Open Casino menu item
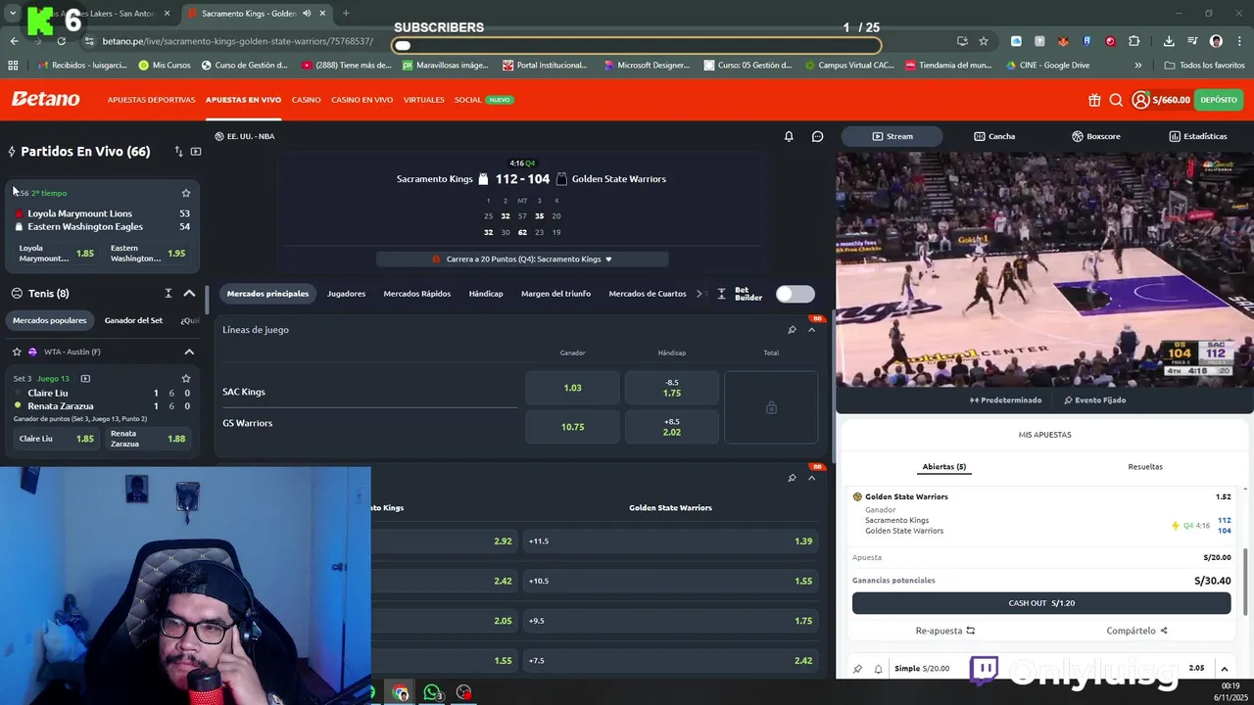This screenshot has height=705, width=1254. coord(306,100)
